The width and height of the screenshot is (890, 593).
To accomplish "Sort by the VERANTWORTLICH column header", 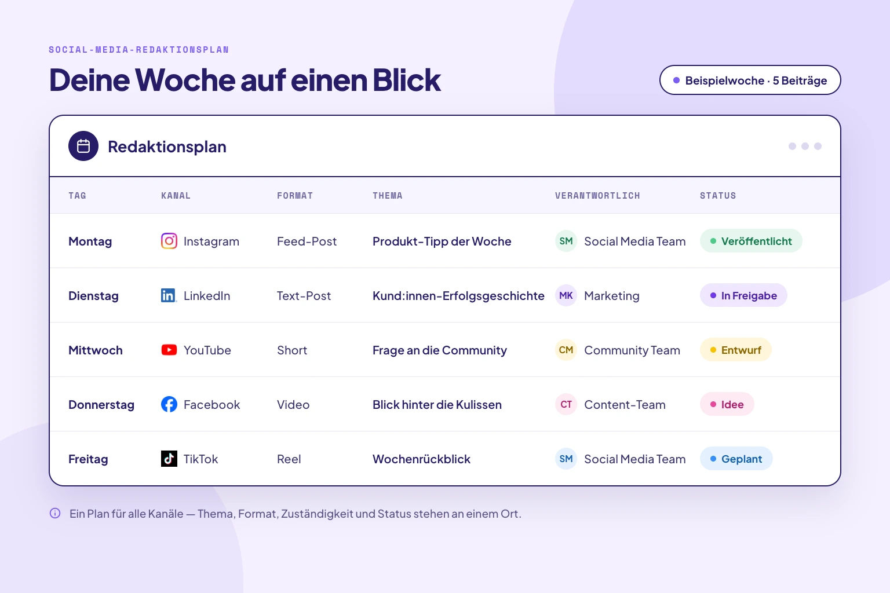I will [x=597, y=196].
